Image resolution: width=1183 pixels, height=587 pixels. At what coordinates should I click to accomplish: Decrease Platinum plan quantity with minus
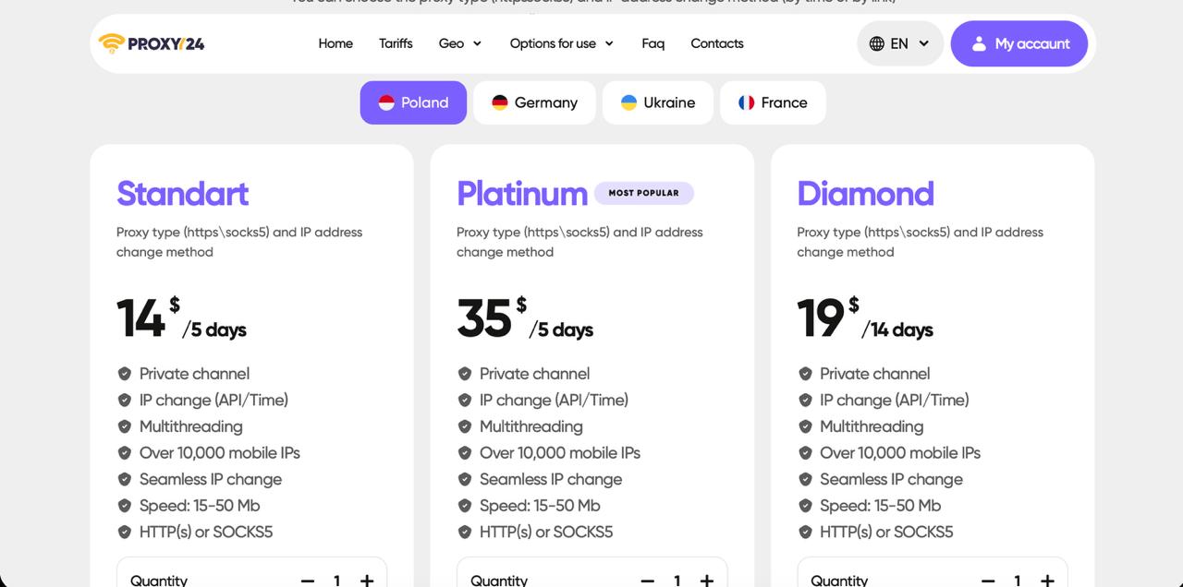[647, 580]
